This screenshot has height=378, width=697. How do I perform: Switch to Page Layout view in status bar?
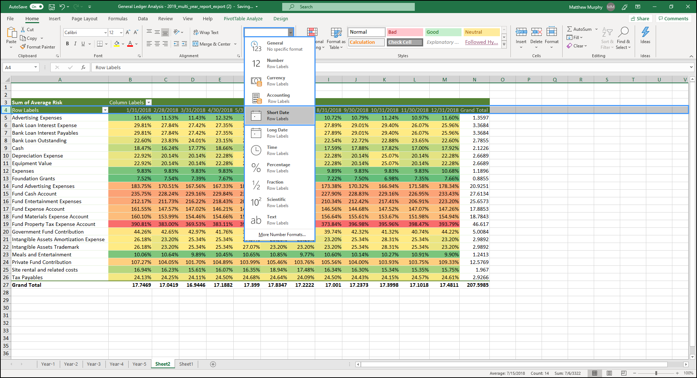point(609,373)
